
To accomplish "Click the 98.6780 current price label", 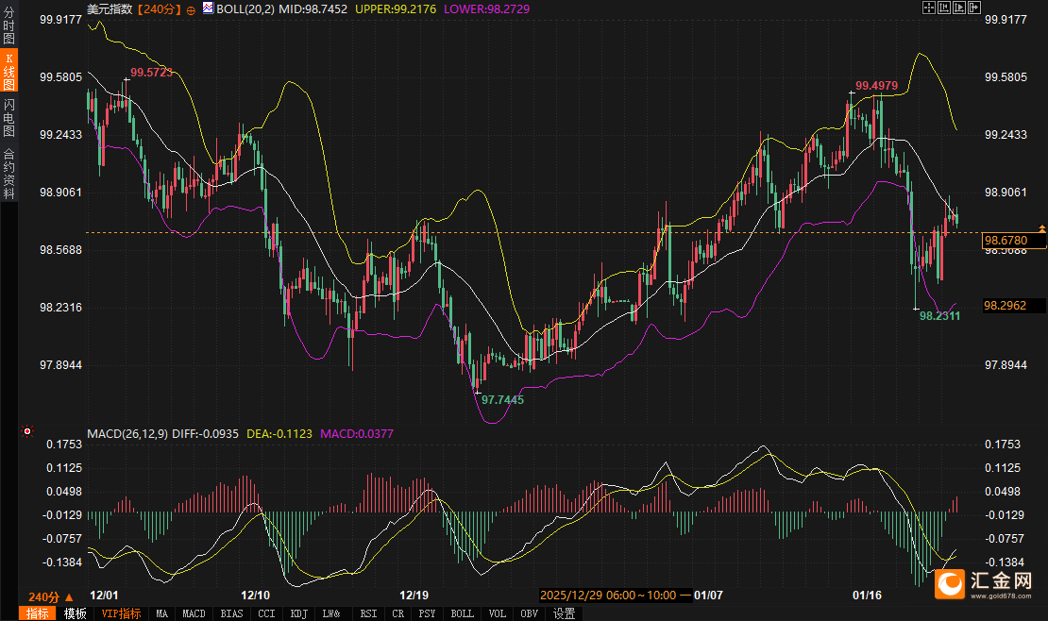I will (1005, 241).
